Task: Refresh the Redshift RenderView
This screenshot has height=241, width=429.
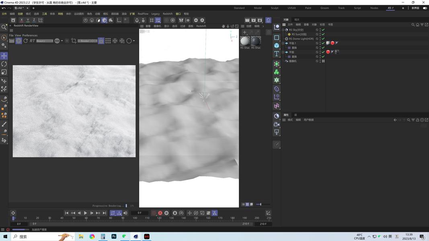Action: 25,41
